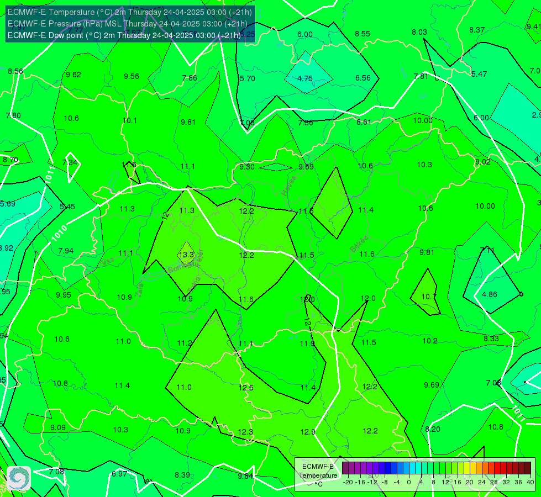Screen dimensions: 541x497
Task: Click the Heves county name on the map
Action: [x=290, y=186]
